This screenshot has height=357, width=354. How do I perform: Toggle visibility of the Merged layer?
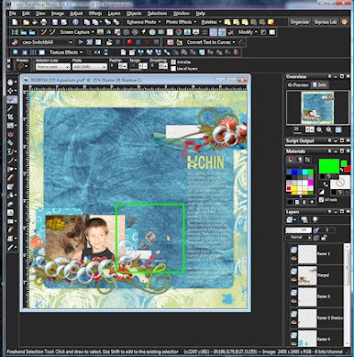[x=294, y=280]
